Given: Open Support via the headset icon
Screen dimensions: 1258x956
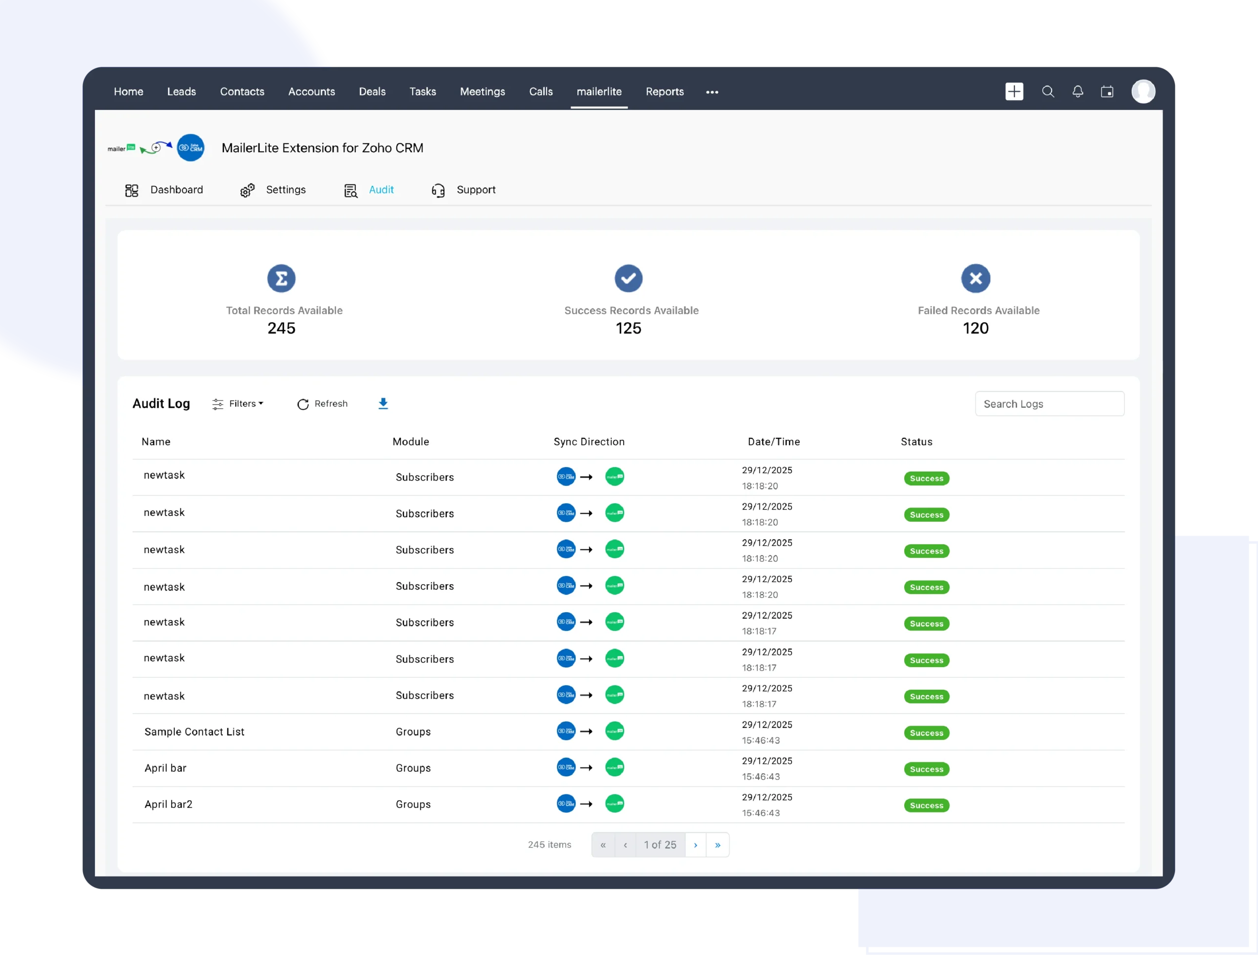Looking at the screenshot, I should point(438,190).
